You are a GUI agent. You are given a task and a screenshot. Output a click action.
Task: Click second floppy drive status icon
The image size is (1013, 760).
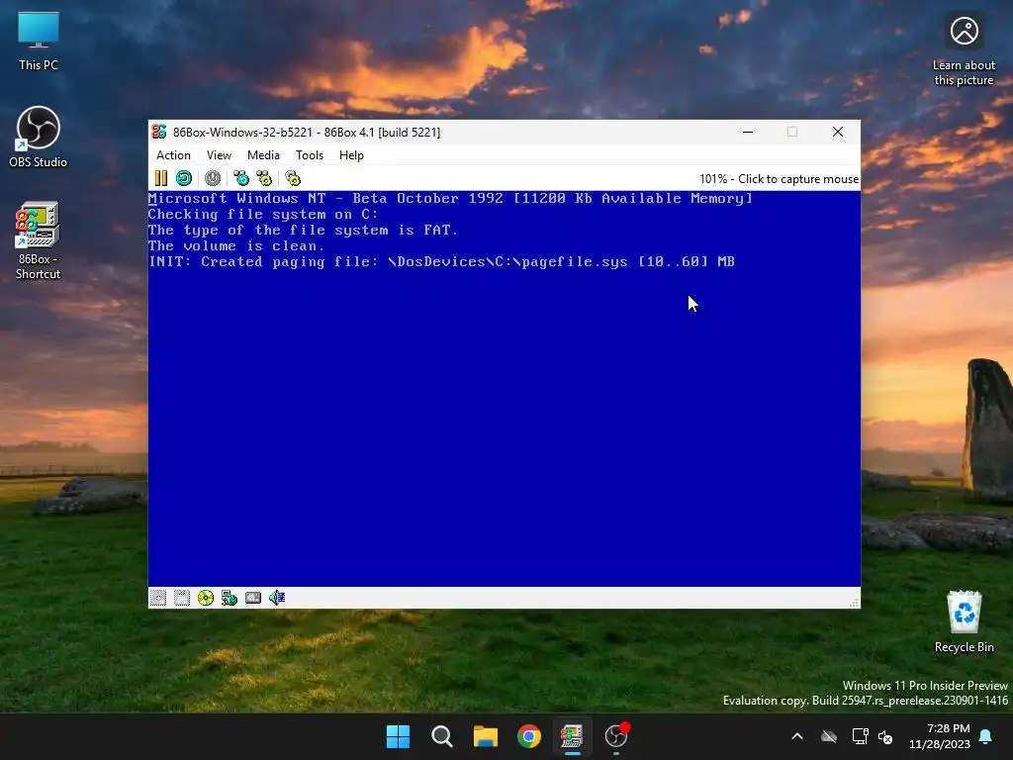182,598
